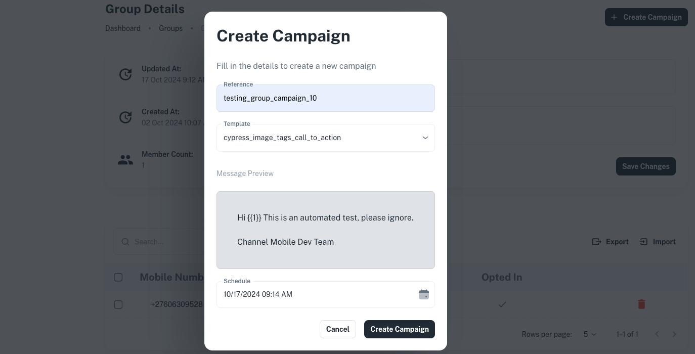Go to previous table page arrow
The height and width of the screenshot is (354, 695).
(x=657, y=334)
